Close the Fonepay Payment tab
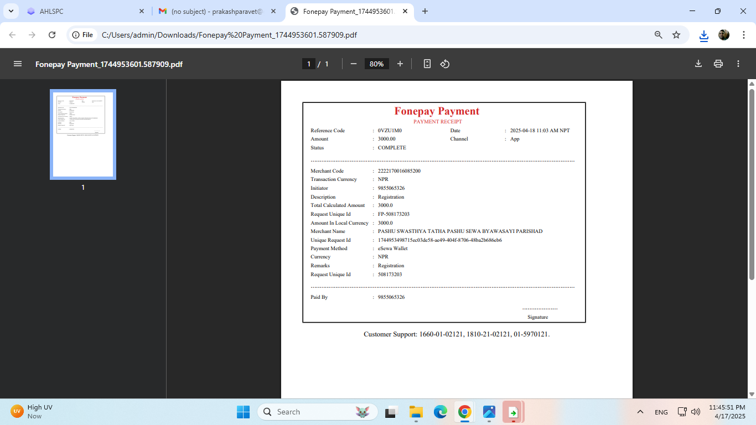 405,11
